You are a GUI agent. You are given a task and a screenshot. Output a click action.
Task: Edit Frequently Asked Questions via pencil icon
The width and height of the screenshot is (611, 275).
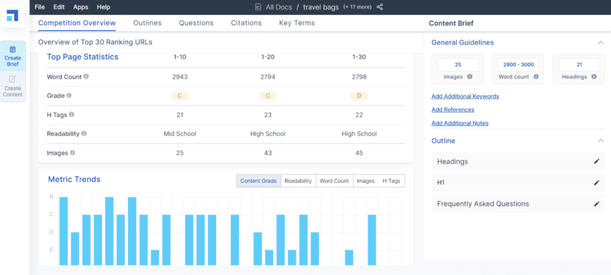tap(596, 204)
